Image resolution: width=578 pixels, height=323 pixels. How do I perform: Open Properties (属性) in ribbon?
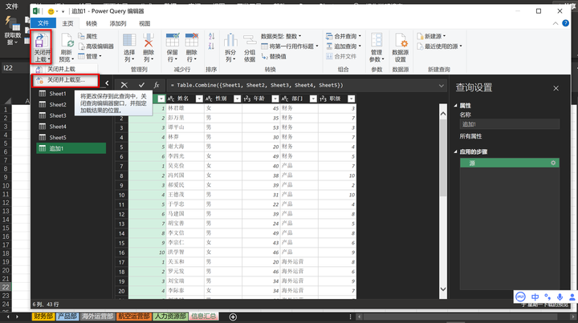point(88,36)
